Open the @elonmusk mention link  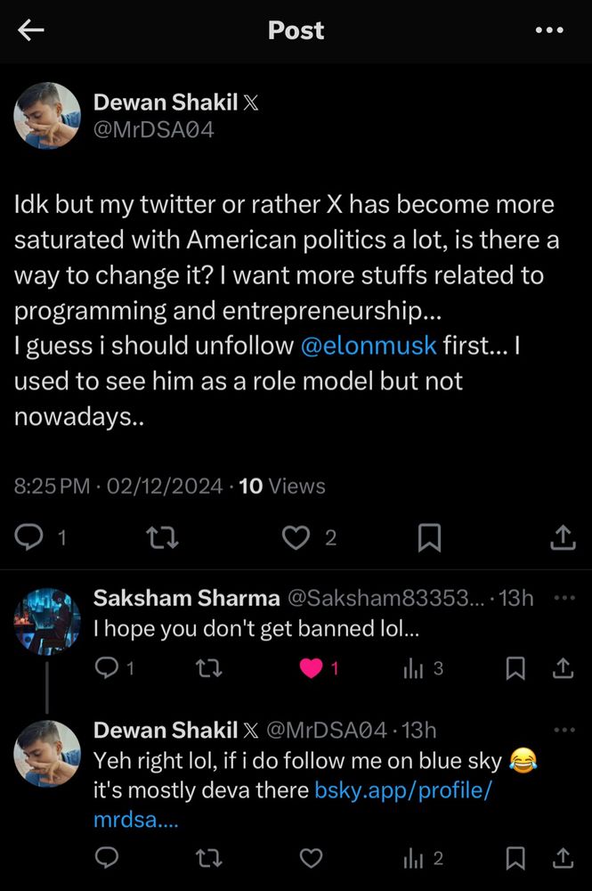pos(369,346)
